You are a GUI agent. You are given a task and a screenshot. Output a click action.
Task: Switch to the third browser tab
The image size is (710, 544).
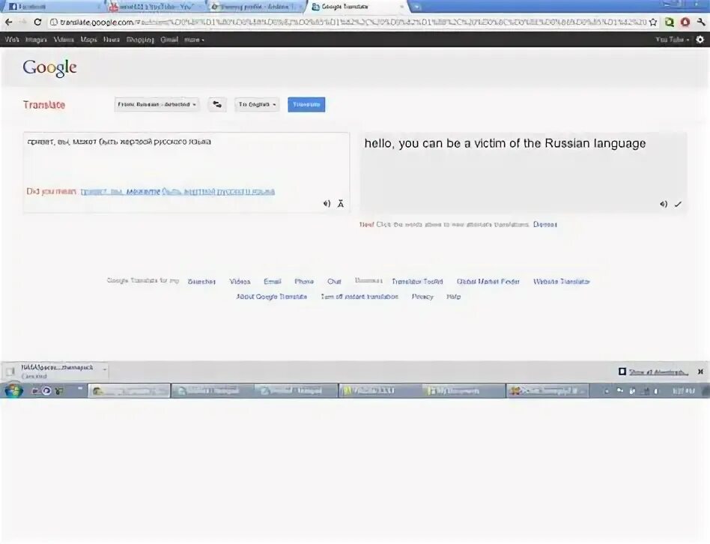point(256,7)
